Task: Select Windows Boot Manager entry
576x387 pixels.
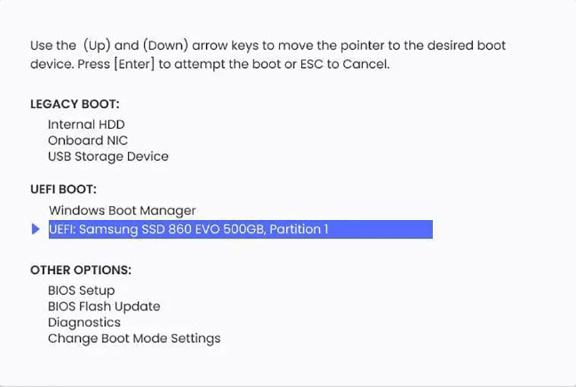Action: [x=122, y=211]
